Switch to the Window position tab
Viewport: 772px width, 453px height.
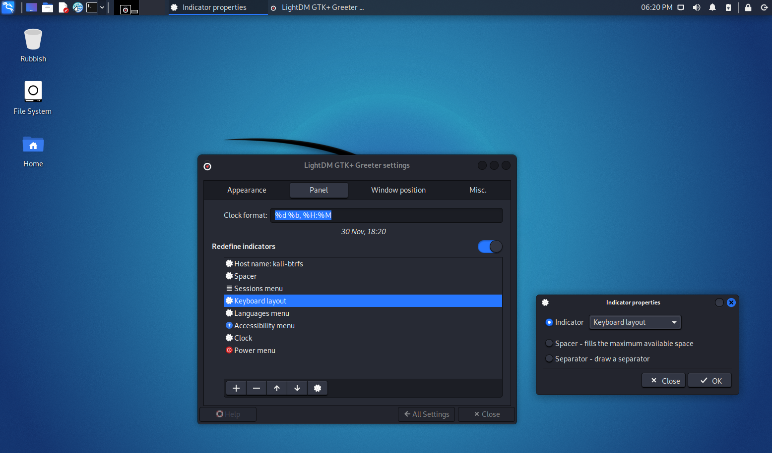pos(398,190)
